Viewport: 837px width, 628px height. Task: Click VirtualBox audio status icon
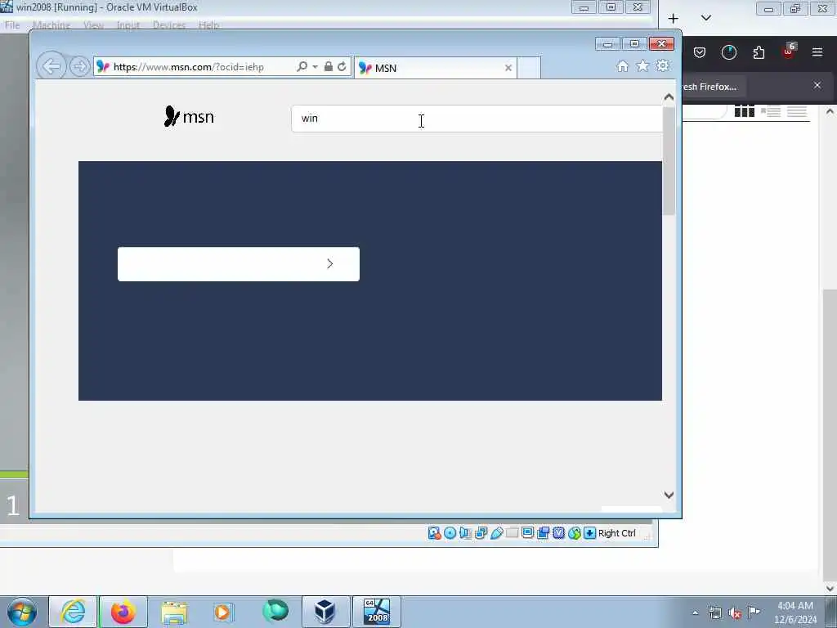pyautogui.click(x=465, y=533)
